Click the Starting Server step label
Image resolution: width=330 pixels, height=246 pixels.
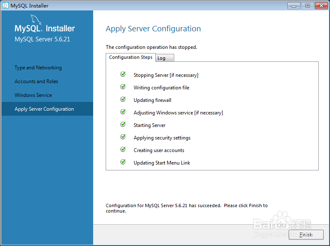pos(150,125)
